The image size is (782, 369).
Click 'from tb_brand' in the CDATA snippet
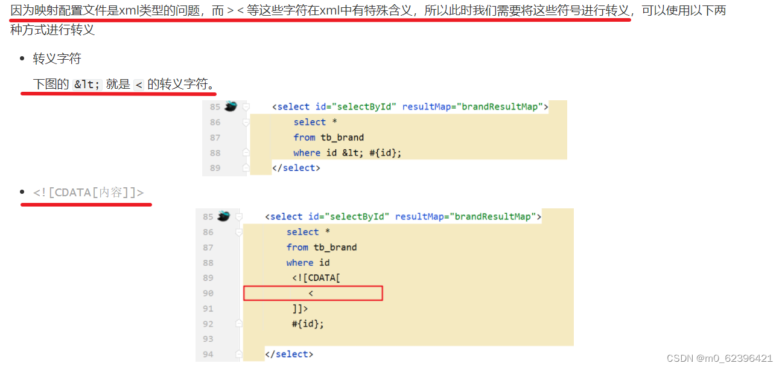click(x=322, y=247)
